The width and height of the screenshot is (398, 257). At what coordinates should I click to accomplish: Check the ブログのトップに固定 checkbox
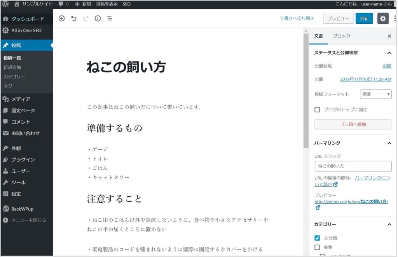click(317, 110)
